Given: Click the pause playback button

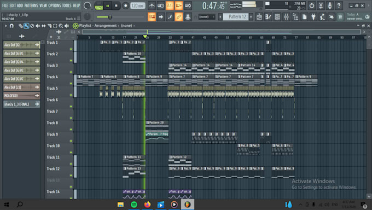Looking at the screenshot, I should [107, 5].
